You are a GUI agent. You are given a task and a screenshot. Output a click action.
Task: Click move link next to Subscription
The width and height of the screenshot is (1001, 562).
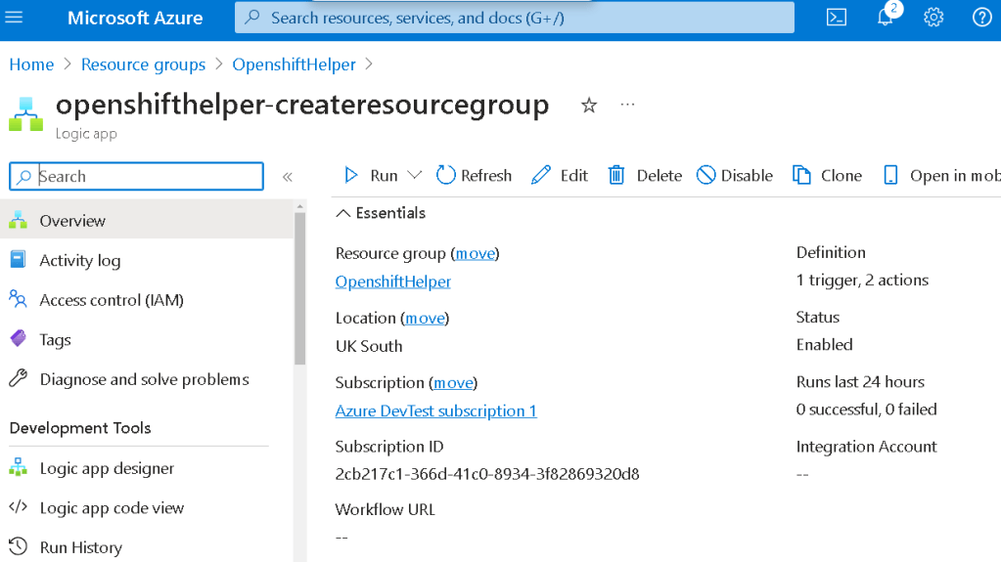coord(453,382)
